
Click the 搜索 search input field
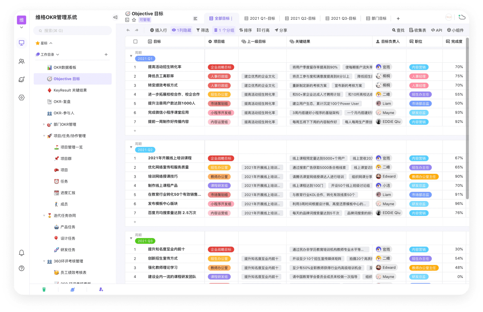point(72,31)
